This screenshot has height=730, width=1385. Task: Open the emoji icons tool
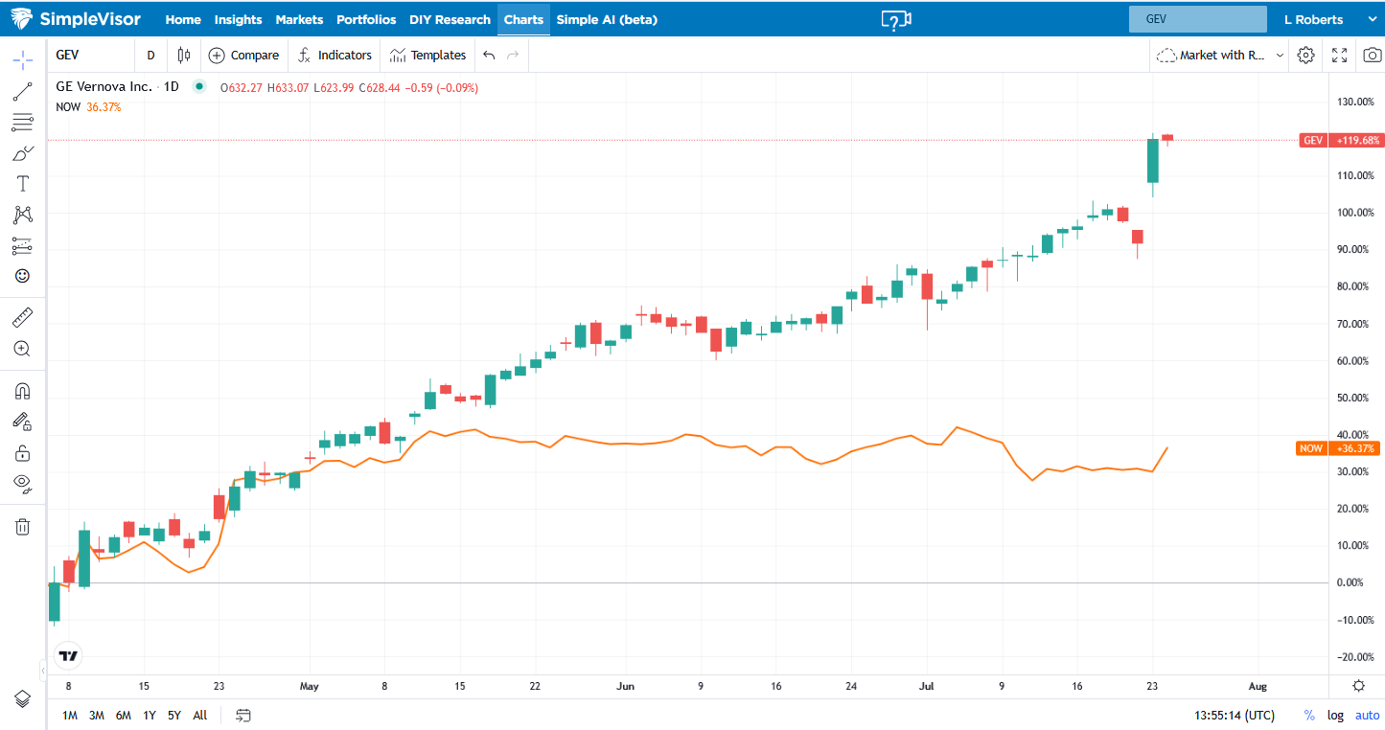click(22, 276)
